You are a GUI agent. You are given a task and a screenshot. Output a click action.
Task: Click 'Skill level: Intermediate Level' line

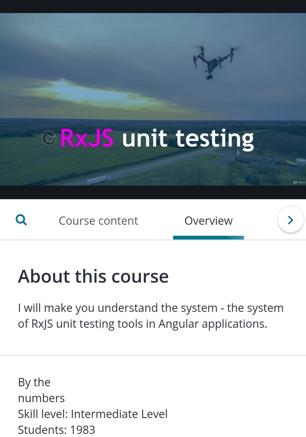93,414
